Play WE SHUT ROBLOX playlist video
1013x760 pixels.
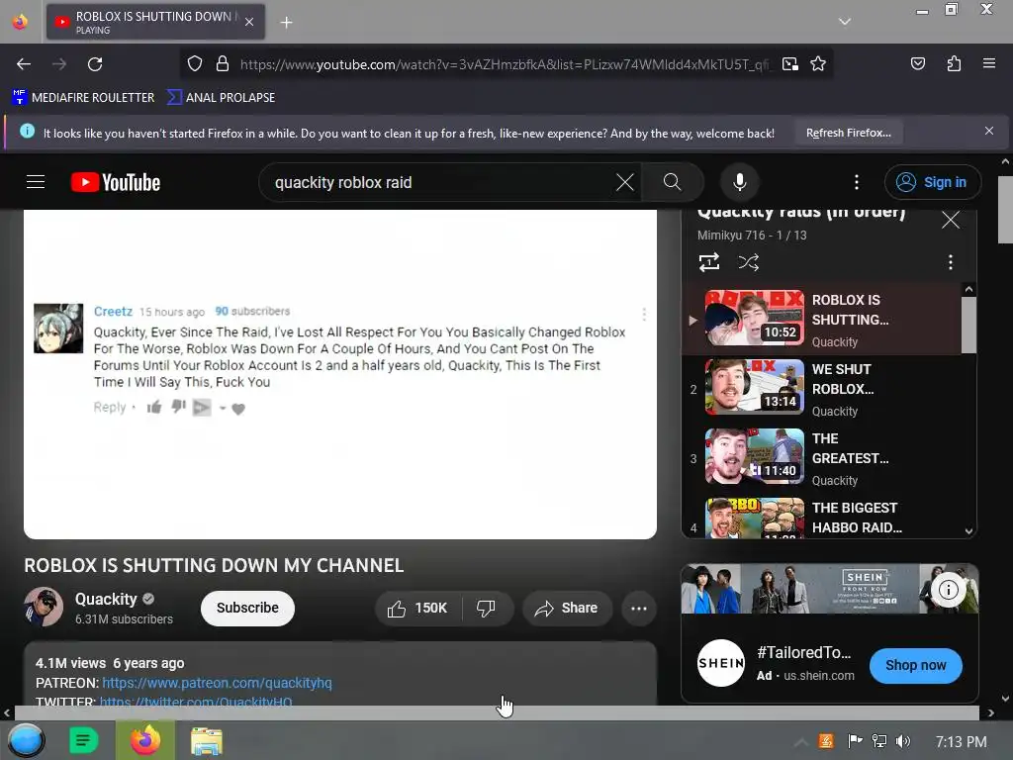point(822,388)
